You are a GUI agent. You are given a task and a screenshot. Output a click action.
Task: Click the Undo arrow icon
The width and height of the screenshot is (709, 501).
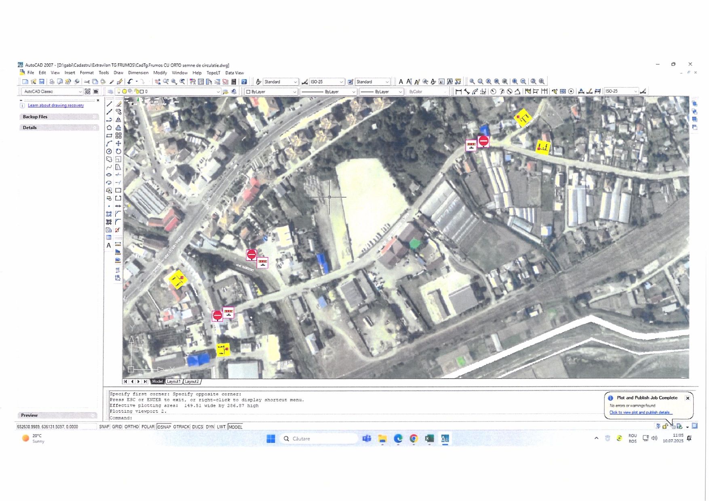pyautogui.click(x=130, y=82)
